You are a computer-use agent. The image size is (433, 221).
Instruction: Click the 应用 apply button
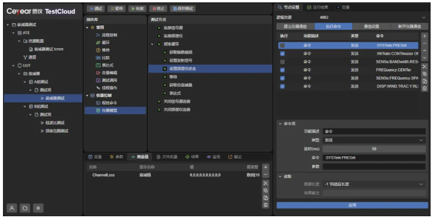pyautogui.click(x=352, y=205)
